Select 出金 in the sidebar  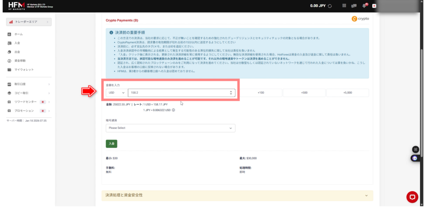tap(17, 52)
